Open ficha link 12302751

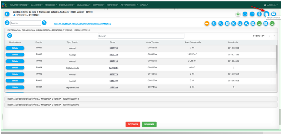113,68
